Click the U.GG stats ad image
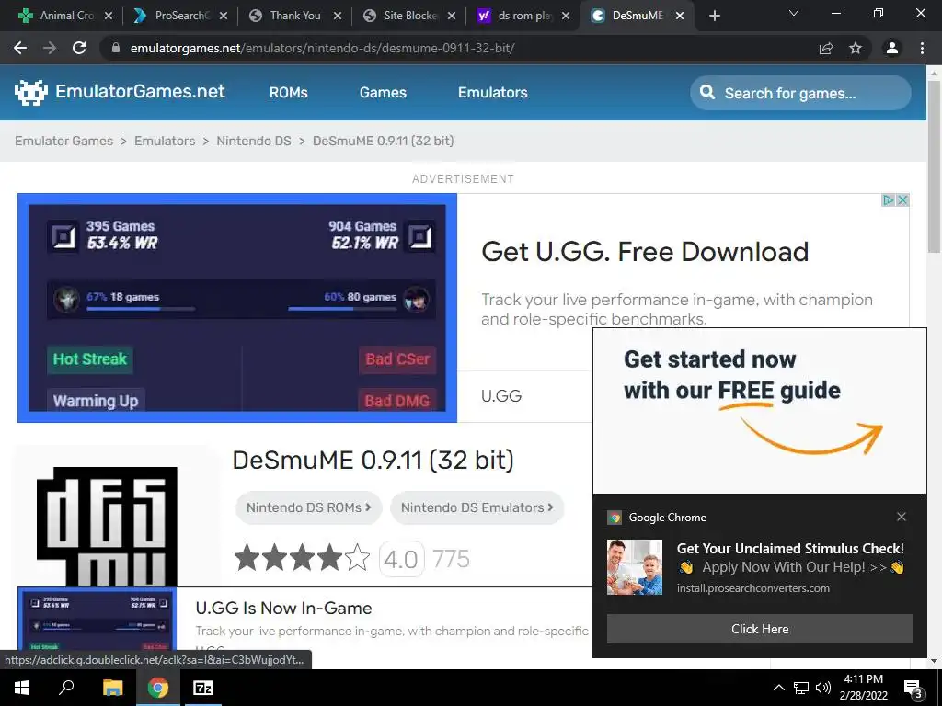The image size is (942, 706). [237, 308]
